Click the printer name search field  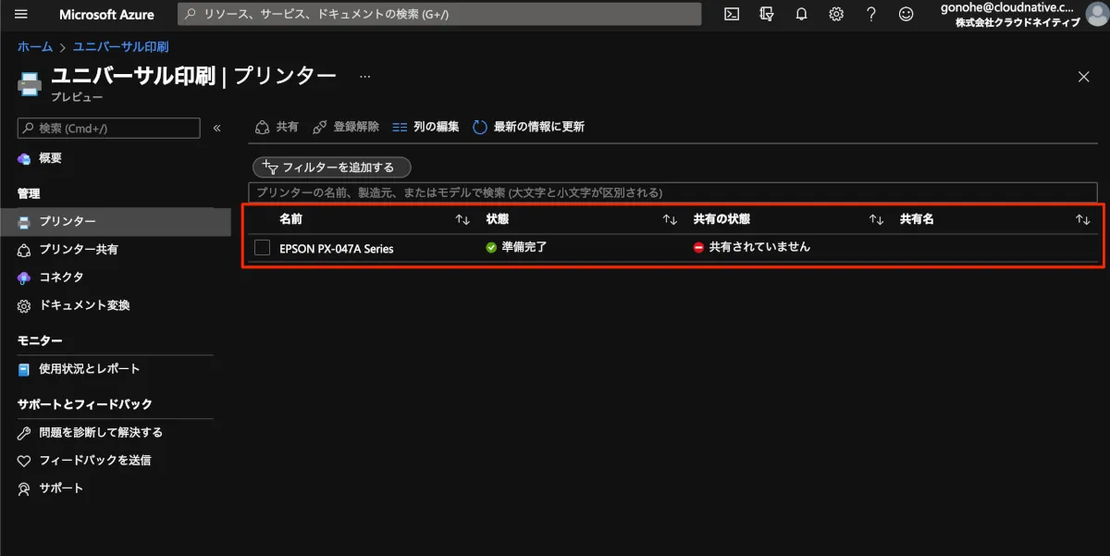pos(672,192)
